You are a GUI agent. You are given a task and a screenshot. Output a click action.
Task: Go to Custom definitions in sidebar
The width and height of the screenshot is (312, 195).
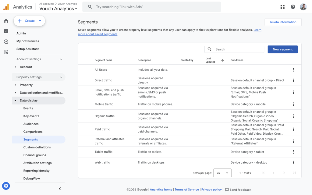(37, 147)
